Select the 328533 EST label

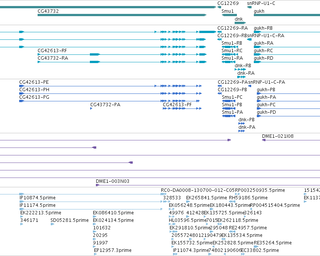click(172, 198)
